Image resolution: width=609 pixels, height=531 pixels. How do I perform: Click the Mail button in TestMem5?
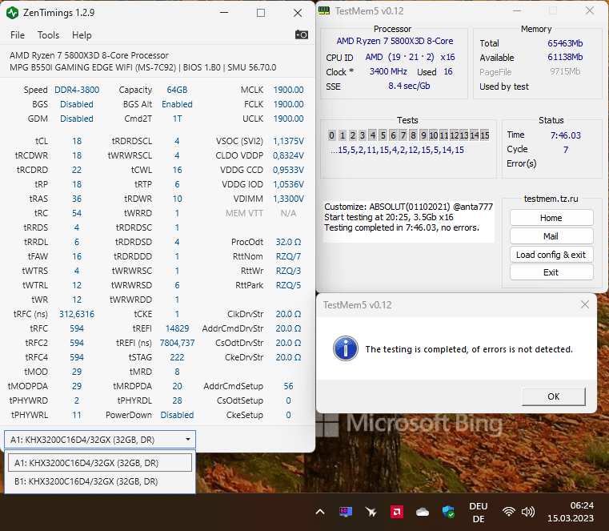click(x=551, y=236)
